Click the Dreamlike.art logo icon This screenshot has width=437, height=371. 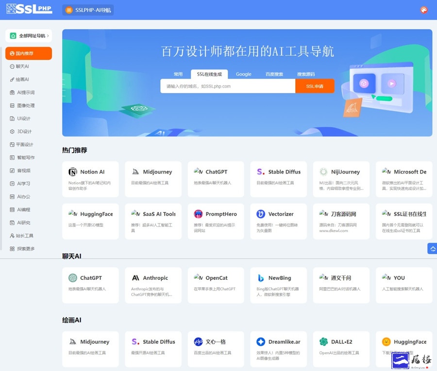coord(261,341)
